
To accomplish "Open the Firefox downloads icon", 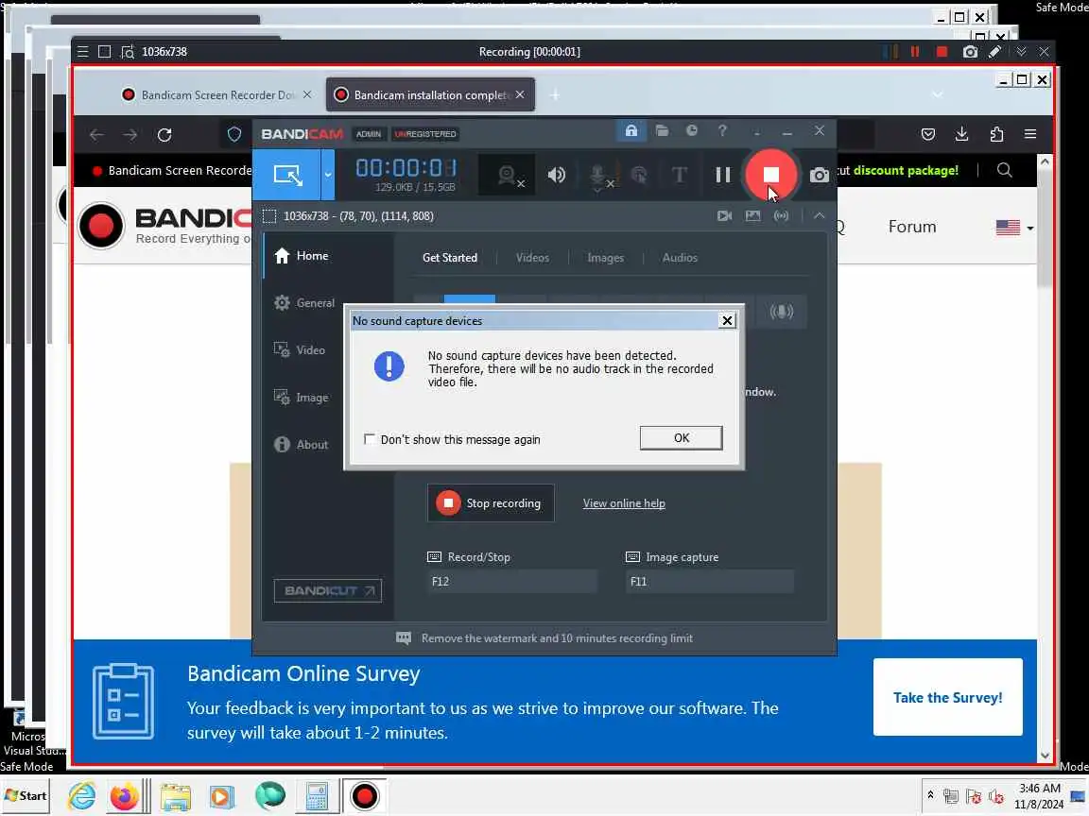I will [962, 135].
